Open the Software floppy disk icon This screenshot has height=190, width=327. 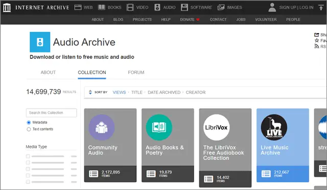(184, 7)
